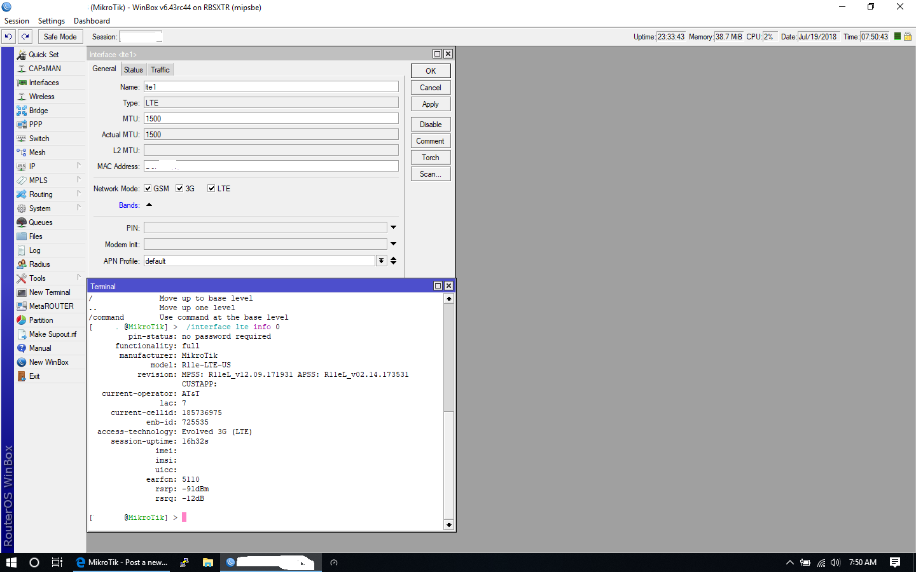Click the terminal scrollbar up arrow
The image size is (916, 572).
tap(449, 298)
